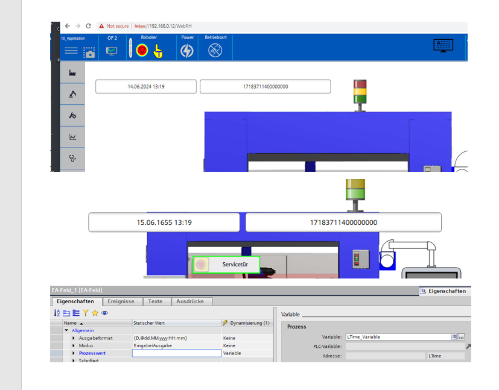Click the Dynamisierung (1) column header
The height and width of the screenshot is (390, 499).
coord(247,323)
